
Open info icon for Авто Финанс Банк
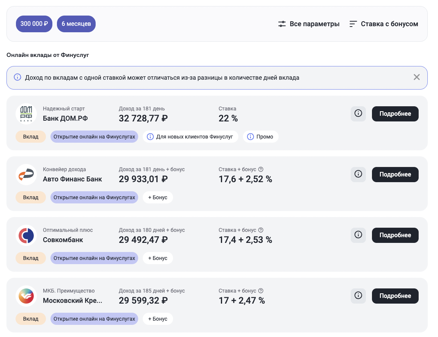pyautogui.click(x=358, y=174)
